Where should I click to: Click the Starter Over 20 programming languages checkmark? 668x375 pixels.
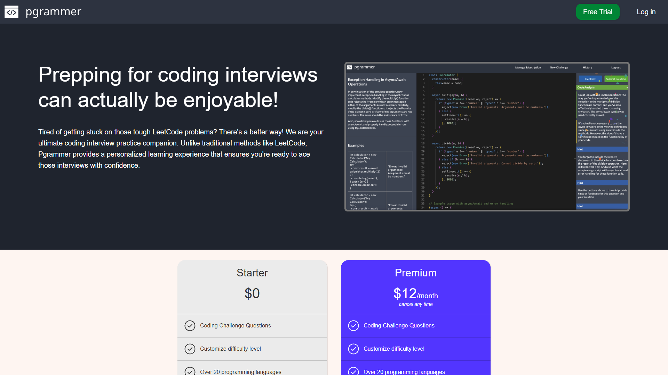point(190,371)
